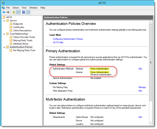Viewport: 157px width, 129px height.
Task: Click the scroll down arrow
Action: pos(151,123)
